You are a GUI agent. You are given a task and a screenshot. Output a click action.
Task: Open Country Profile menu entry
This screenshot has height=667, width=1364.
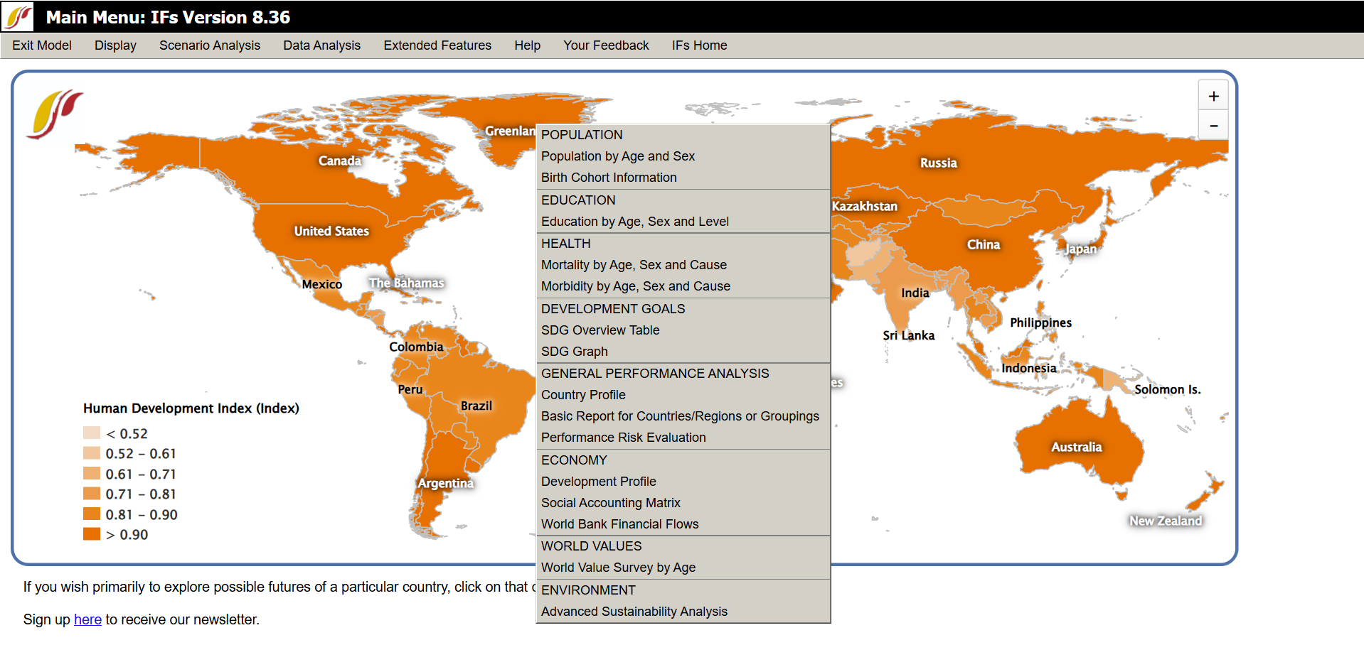tap(582, 395)
